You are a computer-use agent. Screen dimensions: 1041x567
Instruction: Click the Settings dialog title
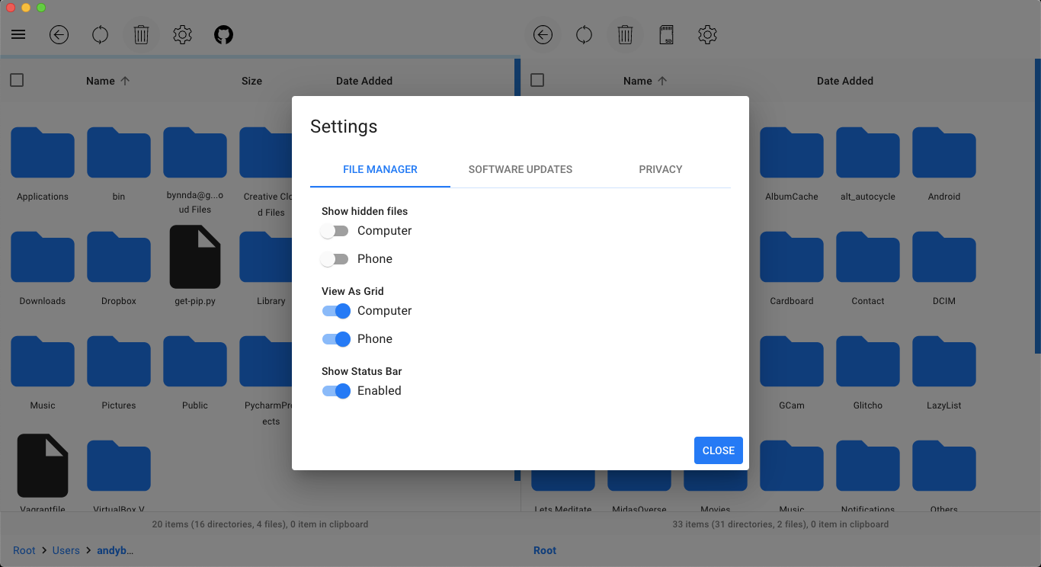(x=344, y=127)
